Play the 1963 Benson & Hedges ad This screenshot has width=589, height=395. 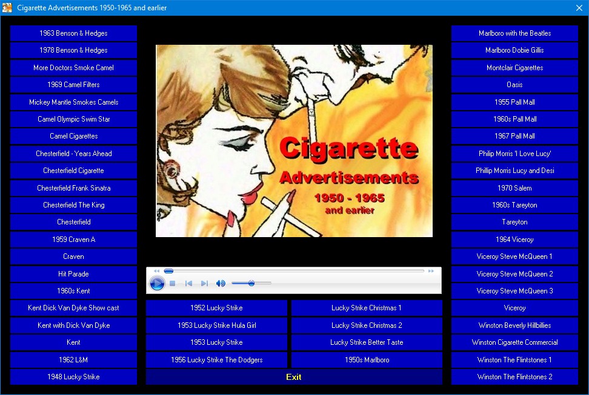pyautogui.click(x=74, y=33)
